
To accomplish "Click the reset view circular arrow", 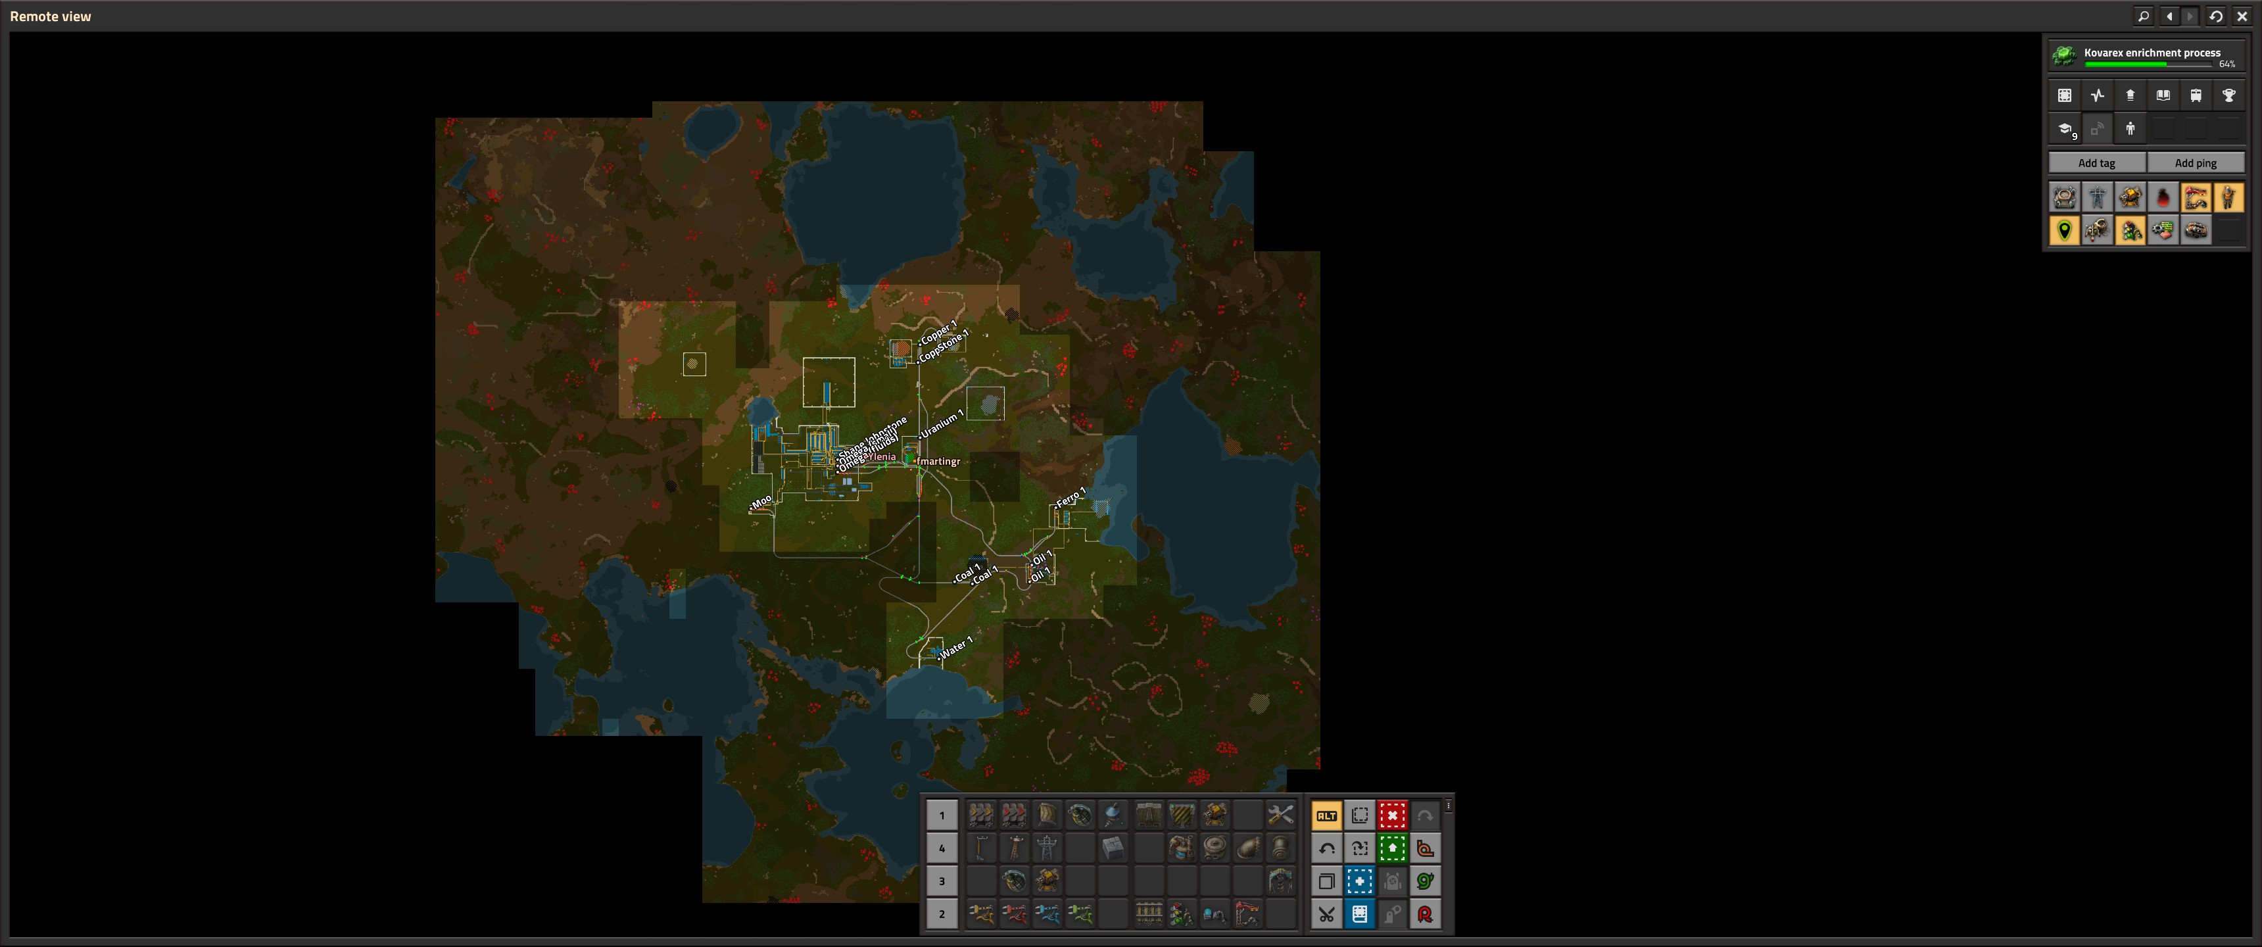I will [2217, 16].
